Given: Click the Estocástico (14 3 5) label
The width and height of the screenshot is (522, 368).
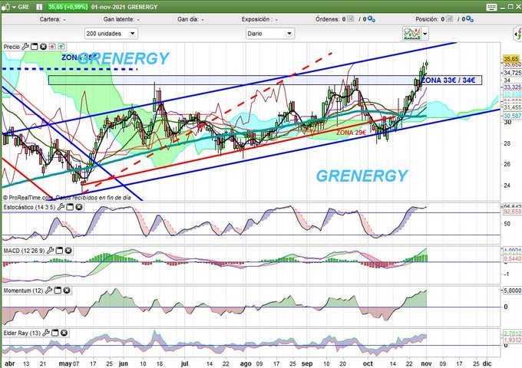Looking at the screenshot, I should click(30, 207).
